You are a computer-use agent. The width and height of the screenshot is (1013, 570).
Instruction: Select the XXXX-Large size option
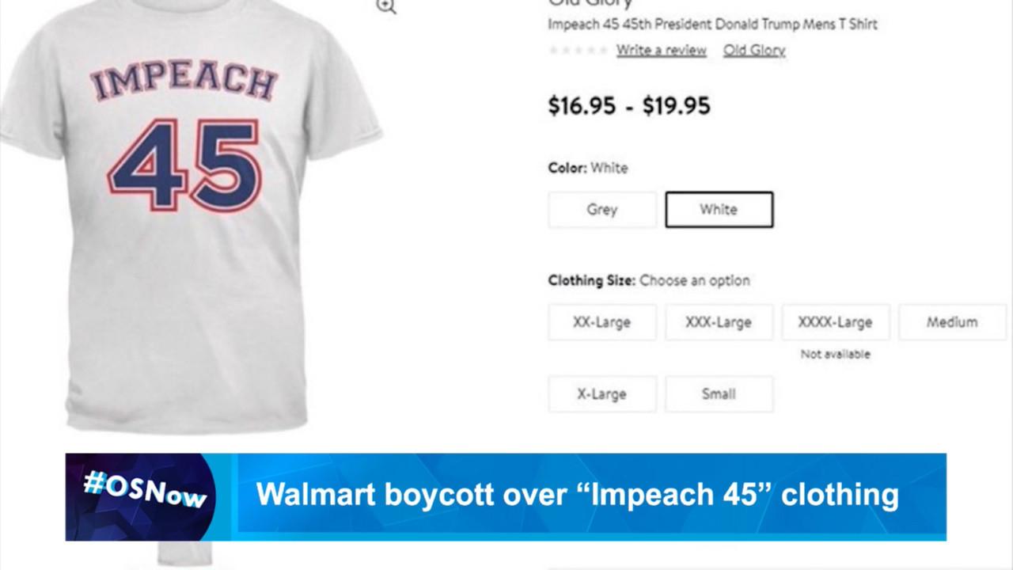click(835, 322)
